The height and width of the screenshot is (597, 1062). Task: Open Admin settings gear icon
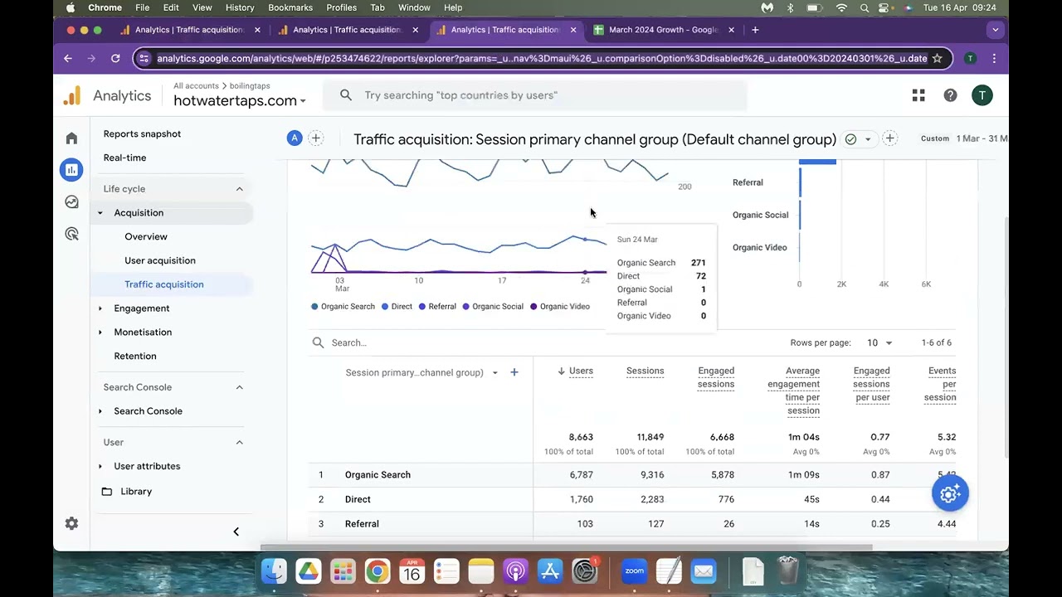pyautogui.click(x=71, y=523)
